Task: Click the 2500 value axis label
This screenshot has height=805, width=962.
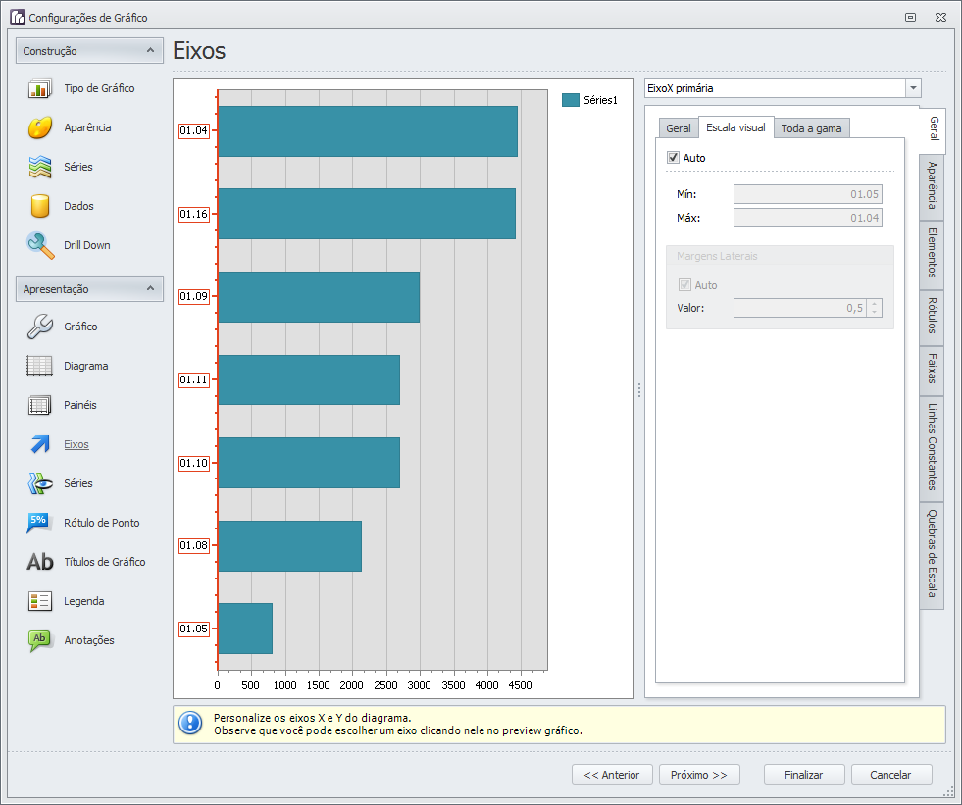Action: pos(385,685)
